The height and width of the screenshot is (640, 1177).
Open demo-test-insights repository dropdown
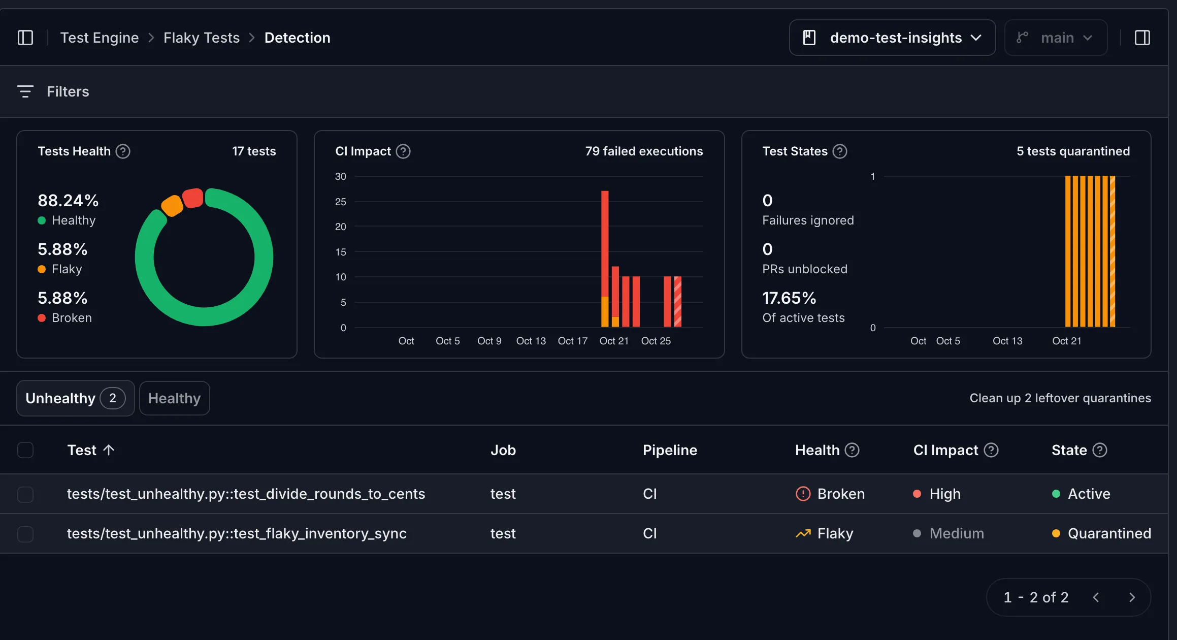click(x=892, y=38)
